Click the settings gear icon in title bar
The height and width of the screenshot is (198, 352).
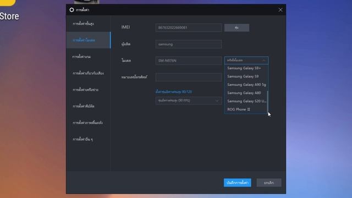71,10
